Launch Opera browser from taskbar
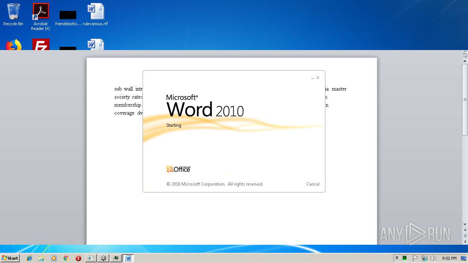468x263 pixels. (x=78, y=258)
